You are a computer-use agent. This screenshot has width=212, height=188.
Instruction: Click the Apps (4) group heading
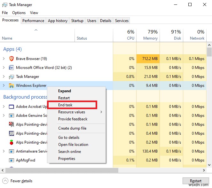click(x=12, y=49)
